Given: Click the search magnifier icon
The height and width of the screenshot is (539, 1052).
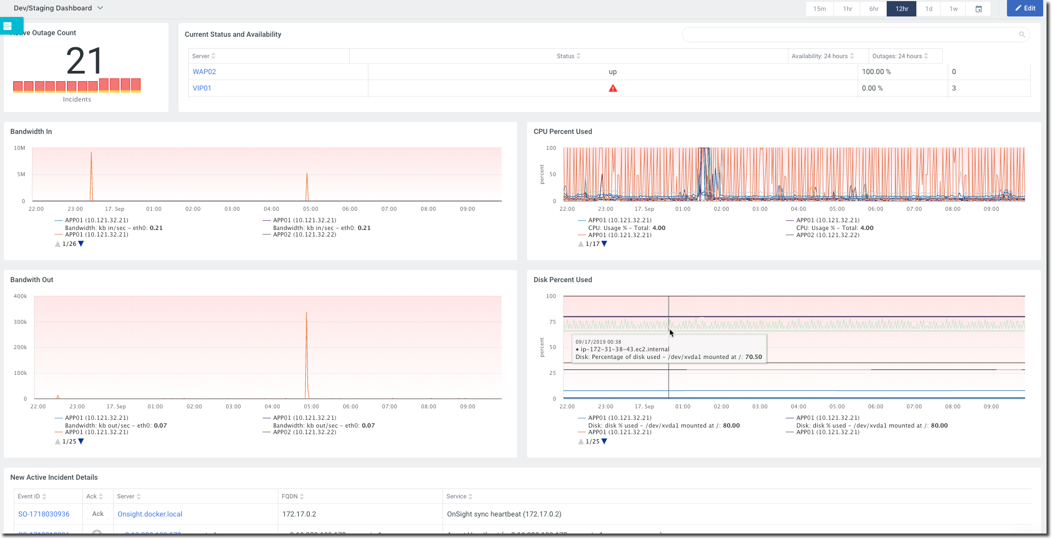Looking at the screenshot, I should [x=1022, y=35].
